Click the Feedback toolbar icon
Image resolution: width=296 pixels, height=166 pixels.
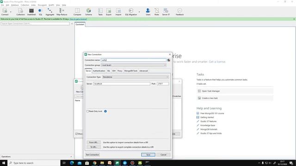(x=179, y=12)
